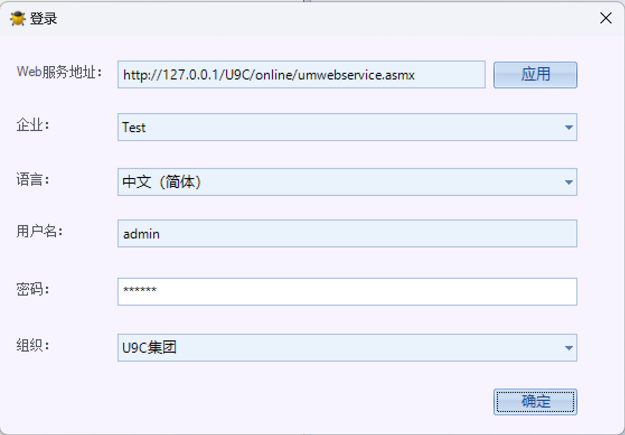Expand the 企业 dropdown arrow

click(568, 128)
